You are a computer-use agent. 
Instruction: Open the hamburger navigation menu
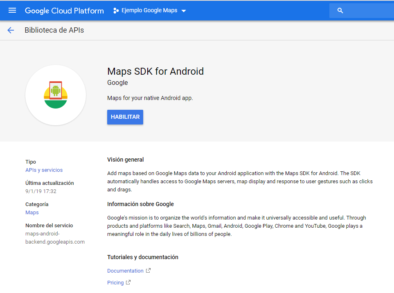click(x=12, y=11)
